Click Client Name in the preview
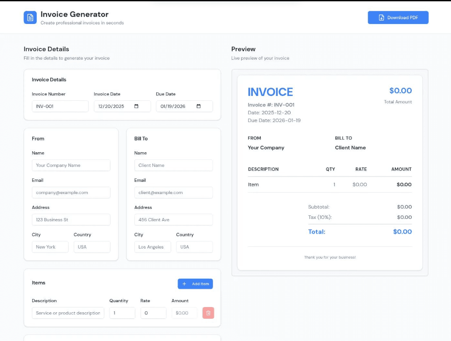Image resolution: width=451 pixels, height=341 pixels. pyautogui.click(x=350, y=148)
